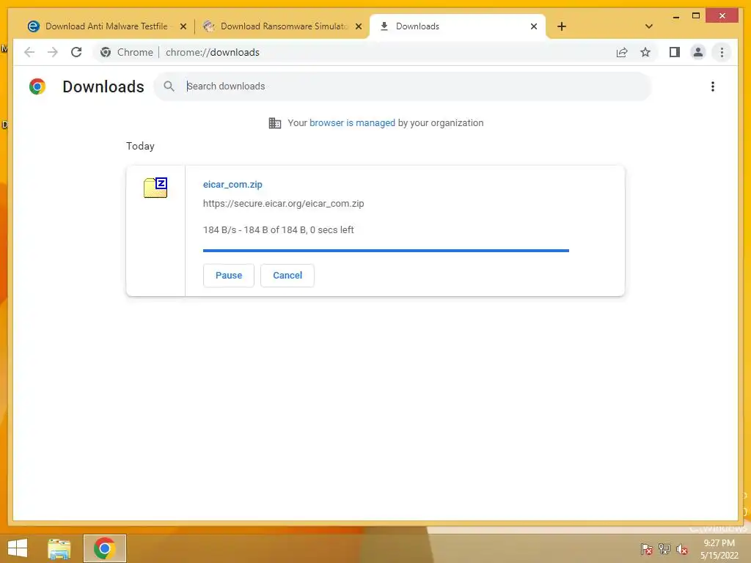Screen dimensions: 751x563
Task: Open the Windows Start button
Action: pos(18,548)
